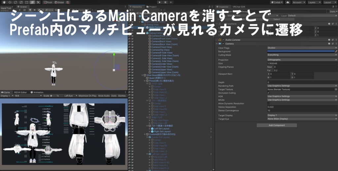Switch to the Project tab

pos(151,7)
